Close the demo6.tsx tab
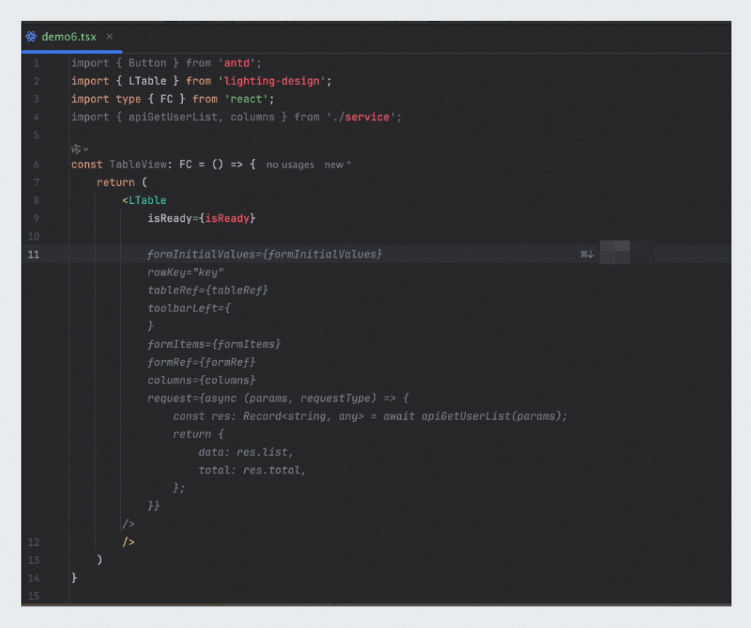751x628 pixels. click(110, 37)
